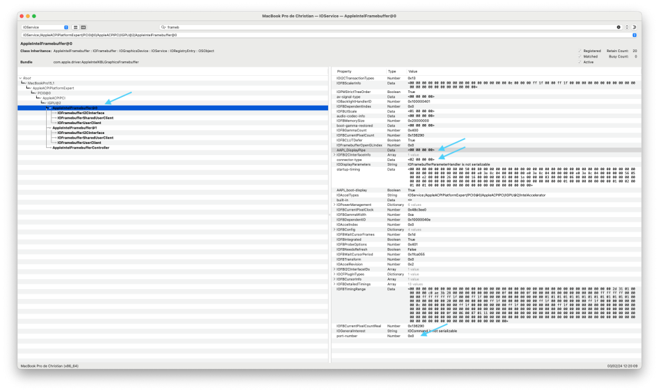Open the path bar popup arrows

635,35
